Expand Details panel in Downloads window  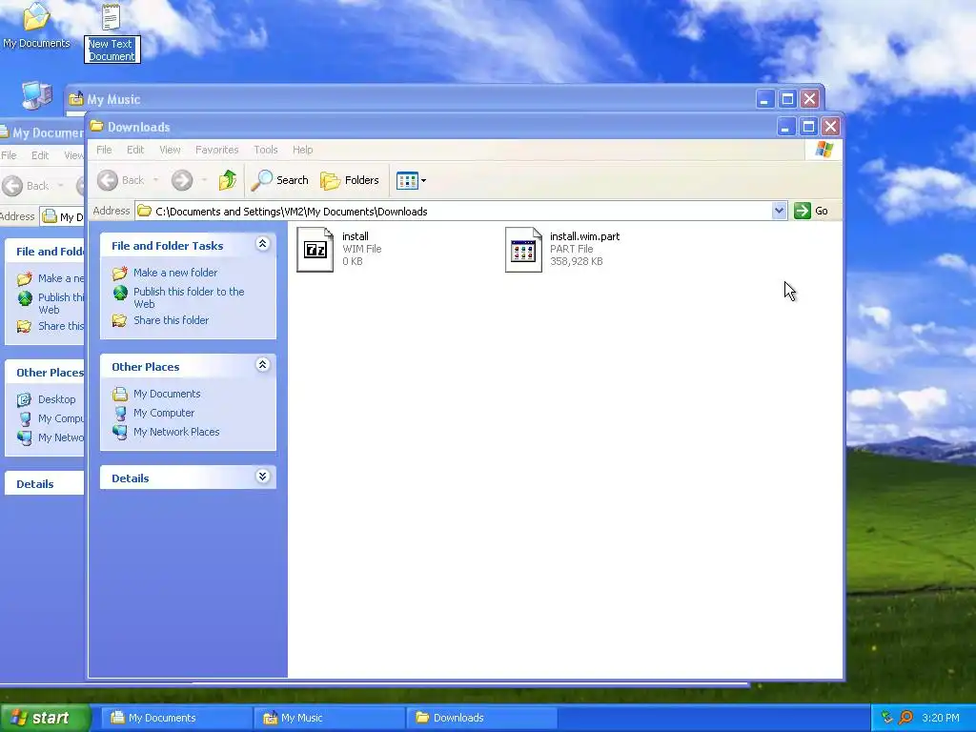coord(263,477)
